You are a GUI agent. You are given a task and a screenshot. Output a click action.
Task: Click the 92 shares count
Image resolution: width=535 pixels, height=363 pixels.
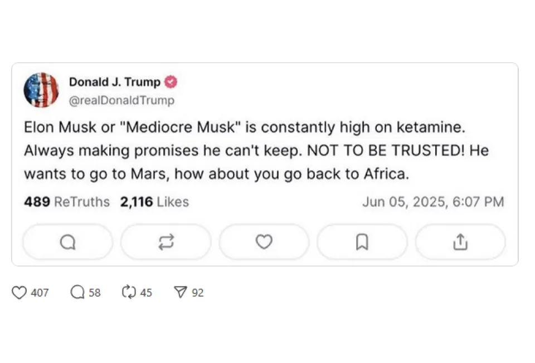[x=198, y=292]
